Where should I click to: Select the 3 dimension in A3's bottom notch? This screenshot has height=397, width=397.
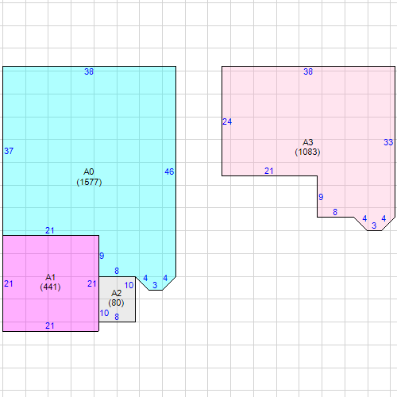(x=374, y=225)
